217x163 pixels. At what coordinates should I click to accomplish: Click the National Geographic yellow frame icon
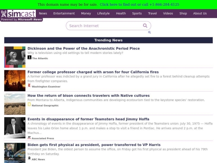click(x=29, y=105)
